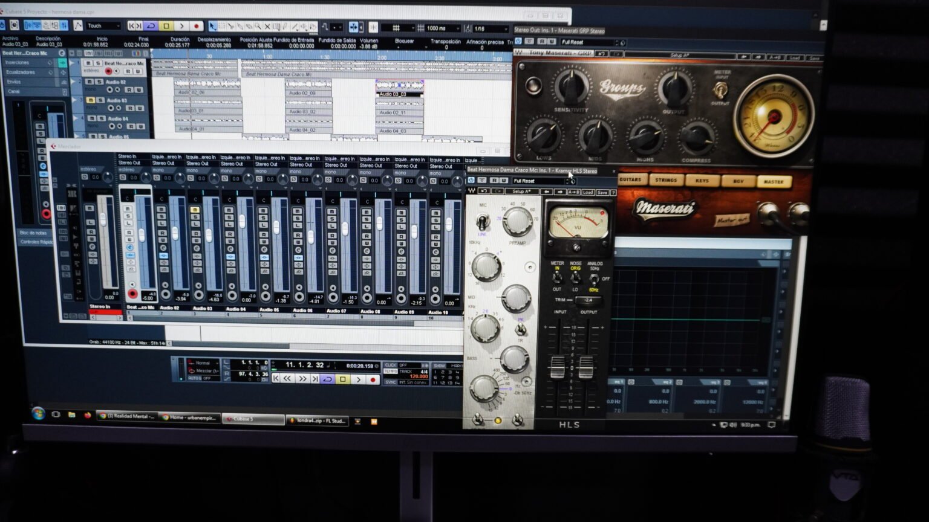Select the Object Selection arrow tool
The width and height of the screenshot is (929, 522).
pos(213,27)
